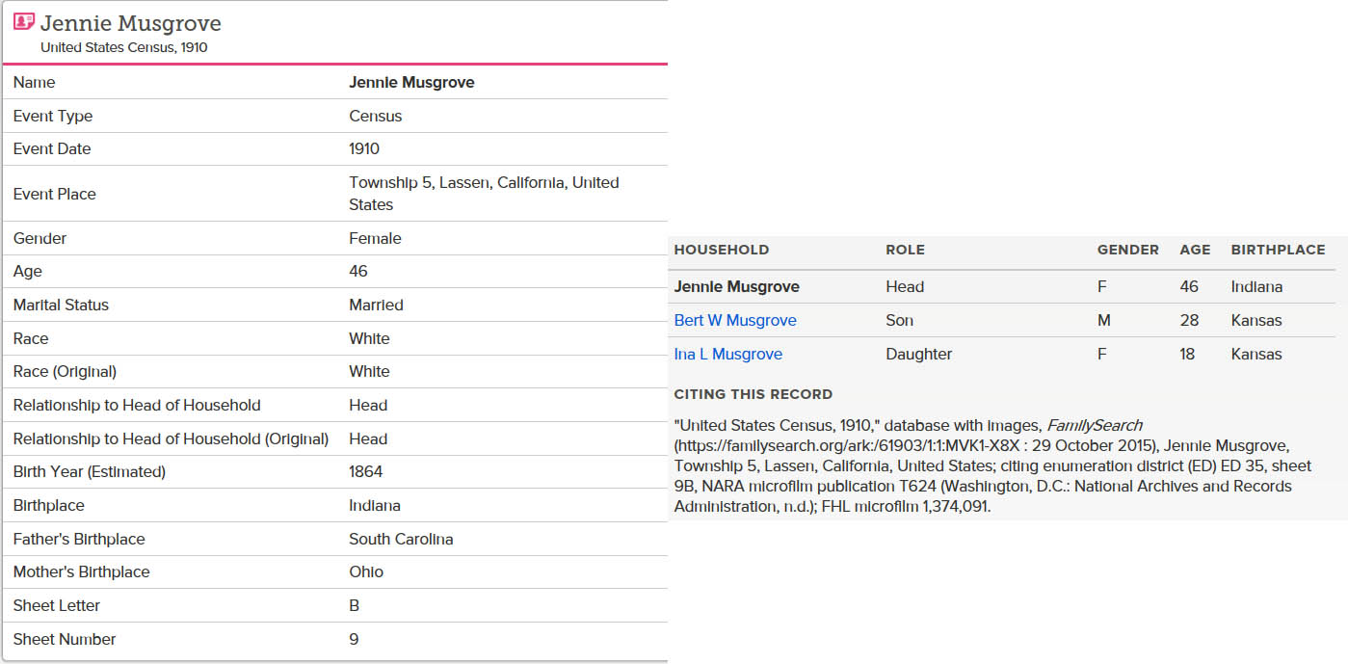The height and width of the screenshot is (664, 1348).
Task: Click the BIRTHPLACE column header
Action: pos(1278,250)
